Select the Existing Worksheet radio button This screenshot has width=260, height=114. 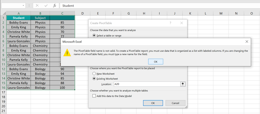(x=94, y=79)
